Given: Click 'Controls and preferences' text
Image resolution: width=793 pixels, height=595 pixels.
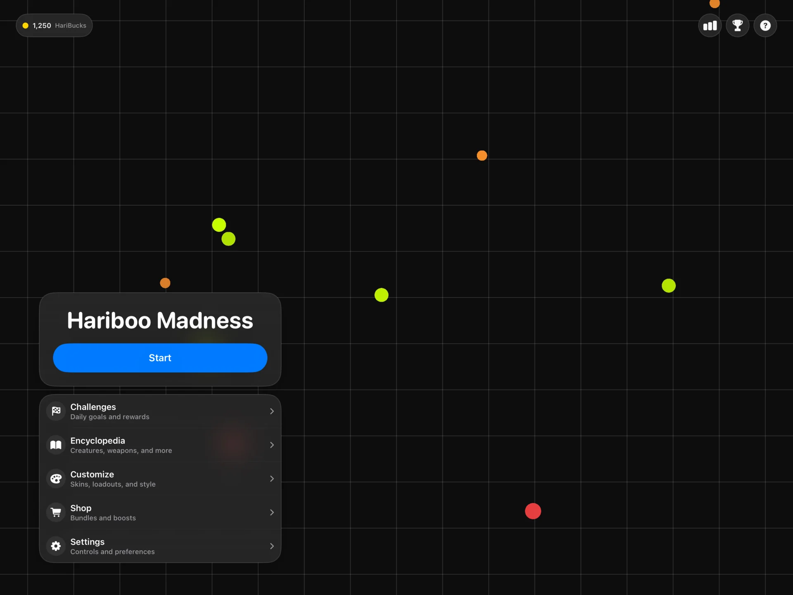Looking at the screenshot, I should click(x=112, y=552).
